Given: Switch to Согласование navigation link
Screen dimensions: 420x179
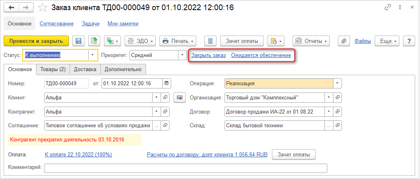Looking at the screenshot, I should point(57,23).
